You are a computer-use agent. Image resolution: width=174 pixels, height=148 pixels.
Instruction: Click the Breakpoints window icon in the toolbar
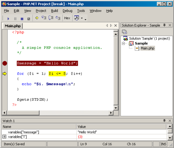(x=77, y=18)
